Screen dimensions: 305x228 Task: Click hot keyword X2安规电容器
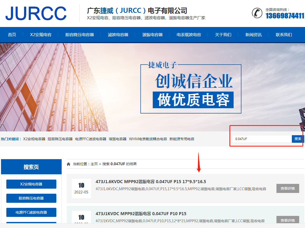tap(34, 139)
